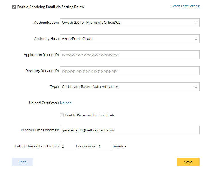Focus the Application (client) ID field
This screenshot has height=171, width=206.
click(x=130, y=55)
